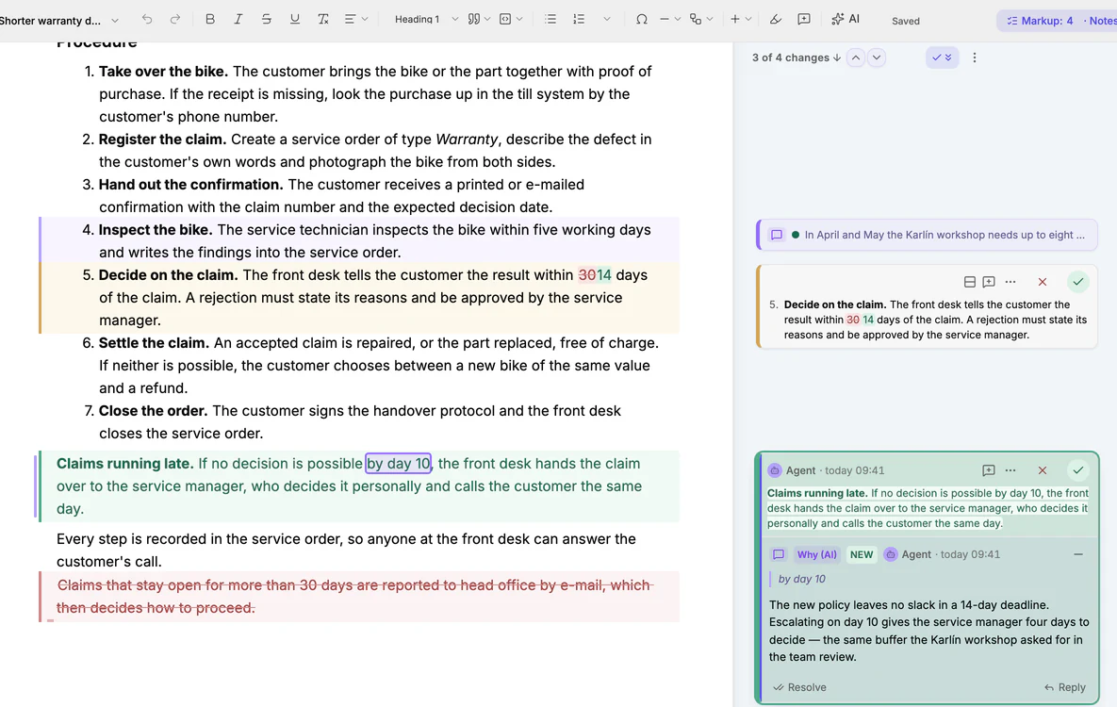Resolve the Agent's comment thread
This screenshot has height=707, width=1117.
click(800, 687)
